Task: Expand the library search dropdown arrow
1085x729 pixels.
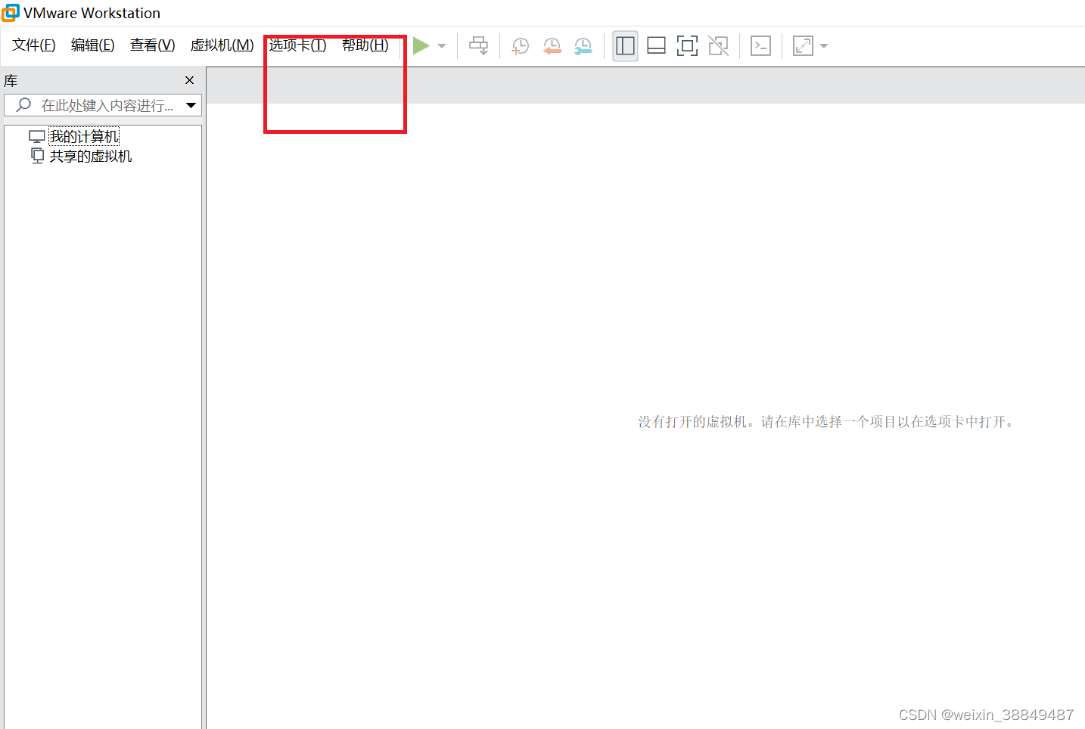Action: click(191, 106)
